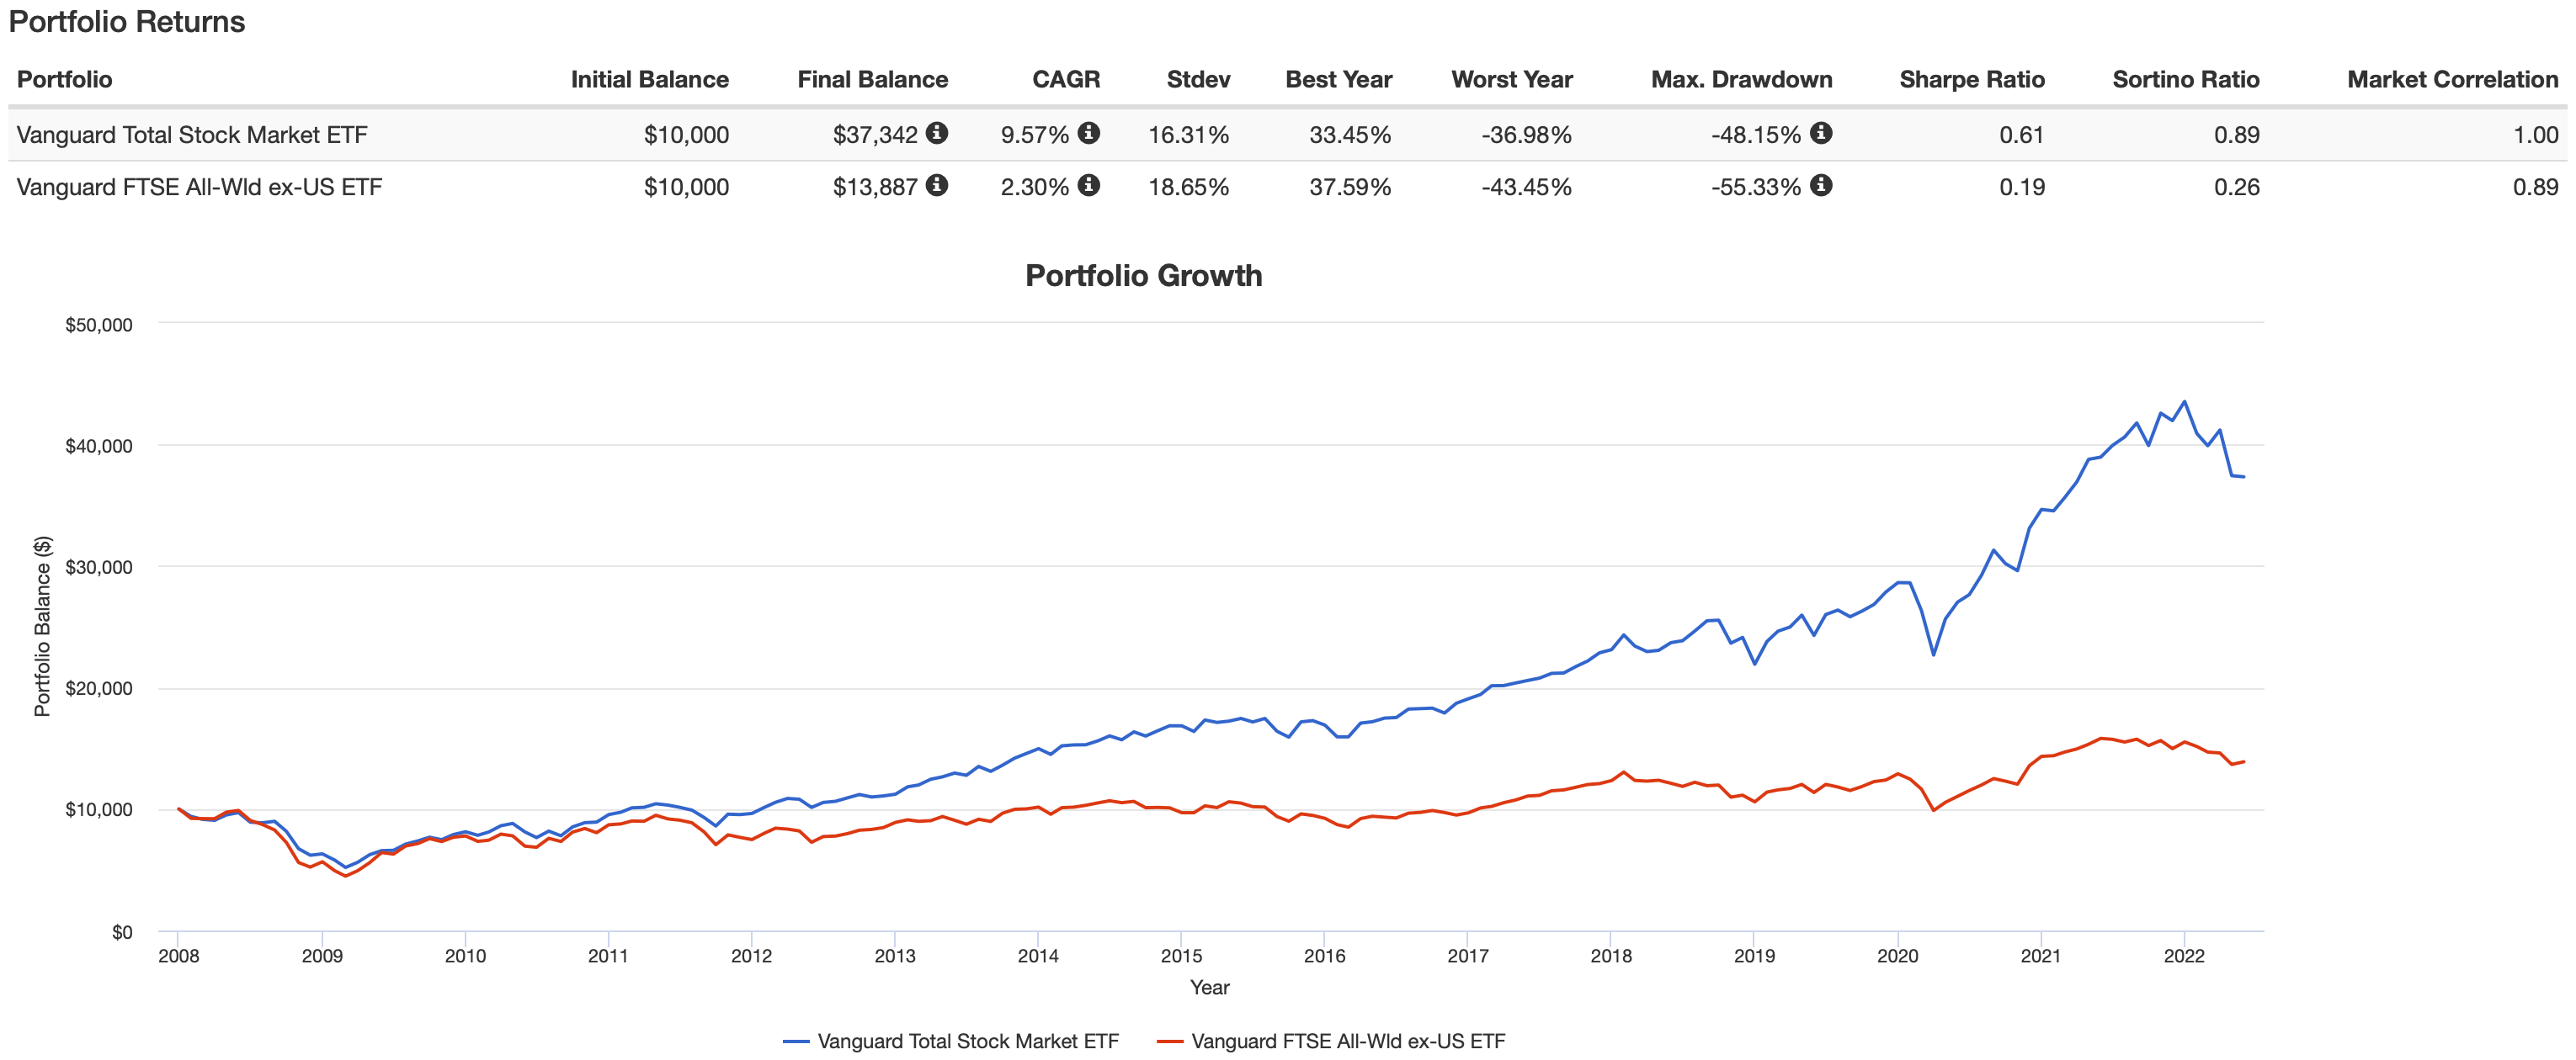The width and height of the screenshot is (2576, 1060).
Task: Click the blue line's early 2022 peak
Action: 2184,401
